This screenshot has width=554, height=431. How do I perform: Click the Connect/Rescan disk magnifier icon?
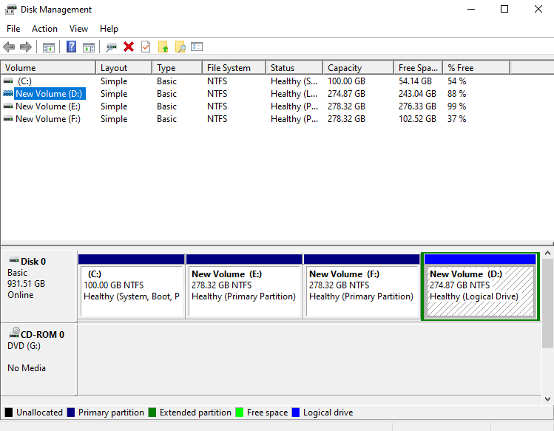click(x=111, y=47)
